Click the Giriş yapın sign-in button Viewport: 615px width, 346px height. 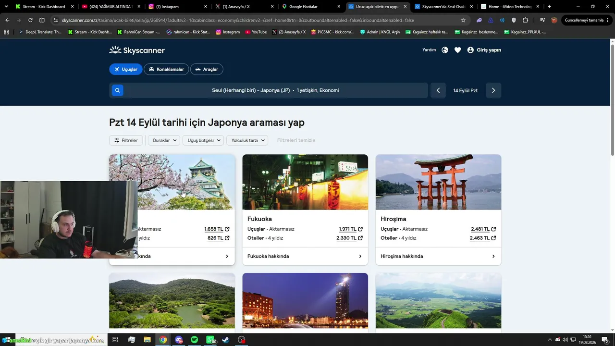(x=484, y=50)
